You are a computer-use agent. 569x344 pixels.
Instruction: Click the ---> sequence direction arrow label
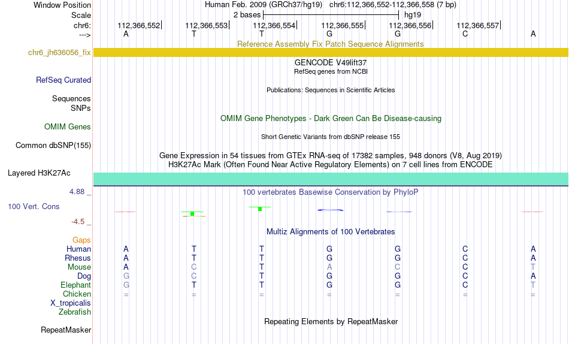(x=84, y=35)
